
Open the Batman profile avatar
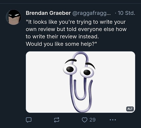click(14, 17)
